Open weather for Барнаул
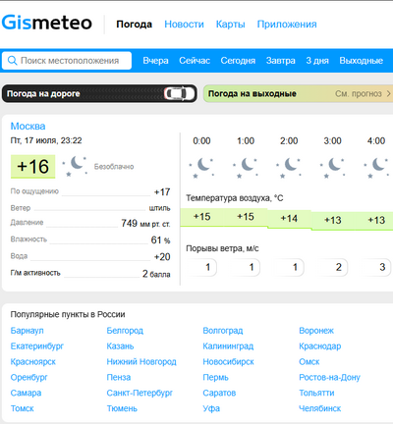The width and height of the screenshot is (393, 424). [27, 331]
